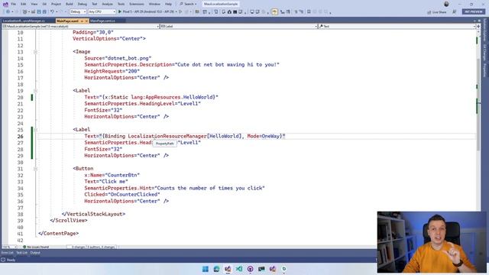The height and width of the screenshot is (275, 489).
Task: Click the Live Share button
Action: [436, 12]
